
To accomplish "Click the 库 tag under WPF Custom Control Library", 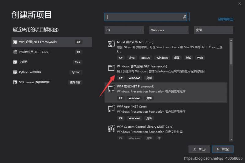I will pyautogui.click(x=159, y=138).
